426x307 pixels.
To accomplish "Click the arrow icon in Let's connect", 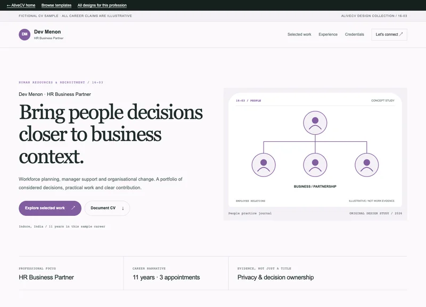I will point(401,34).
